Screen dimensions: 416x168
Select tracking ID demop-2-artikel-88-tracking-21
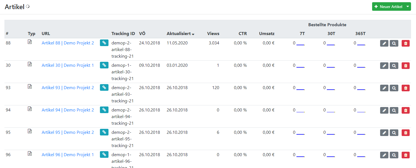click(x=123, y=50)
